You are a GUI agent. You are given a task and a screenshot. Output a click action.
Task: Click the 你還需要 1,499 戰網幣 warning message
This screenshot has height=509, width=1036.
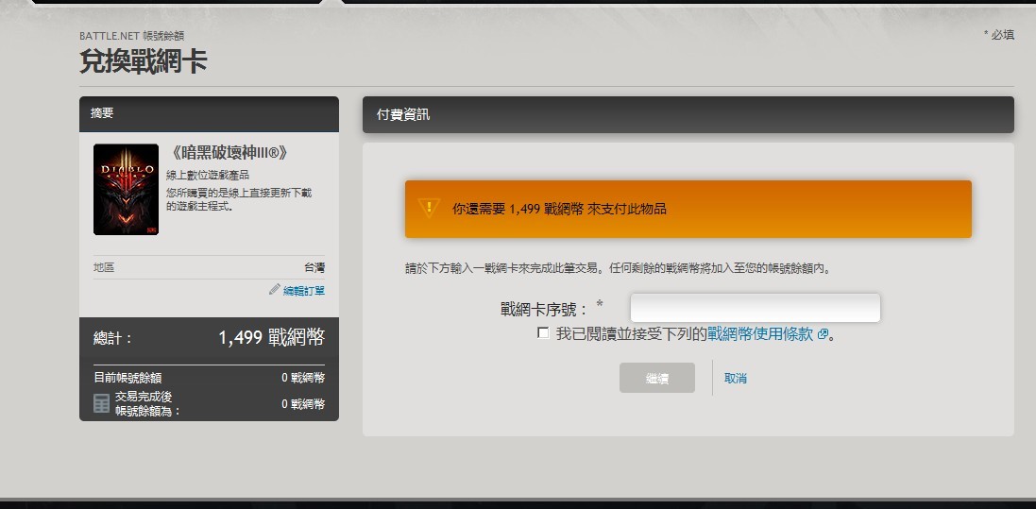559,209
